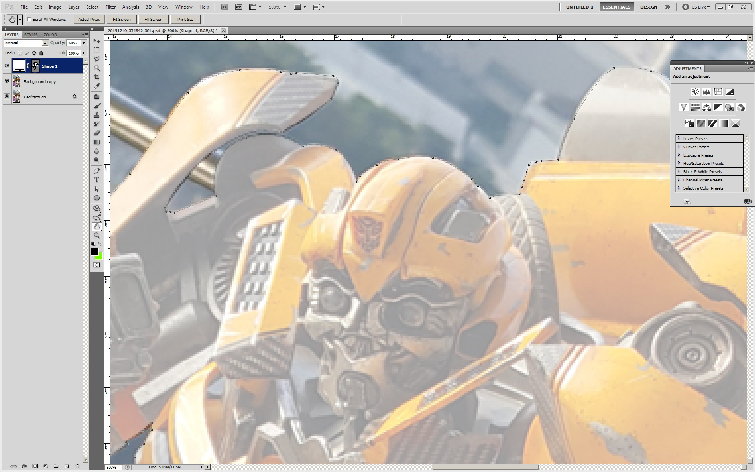Screen dimensions: 755x472
Task: Hide the Background copy layer
Action: [x=7, y=81]
